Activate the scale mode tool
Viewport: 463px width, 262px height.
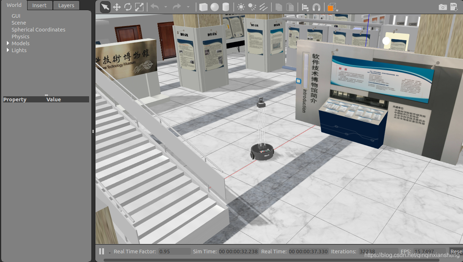(x=139, y=7)
